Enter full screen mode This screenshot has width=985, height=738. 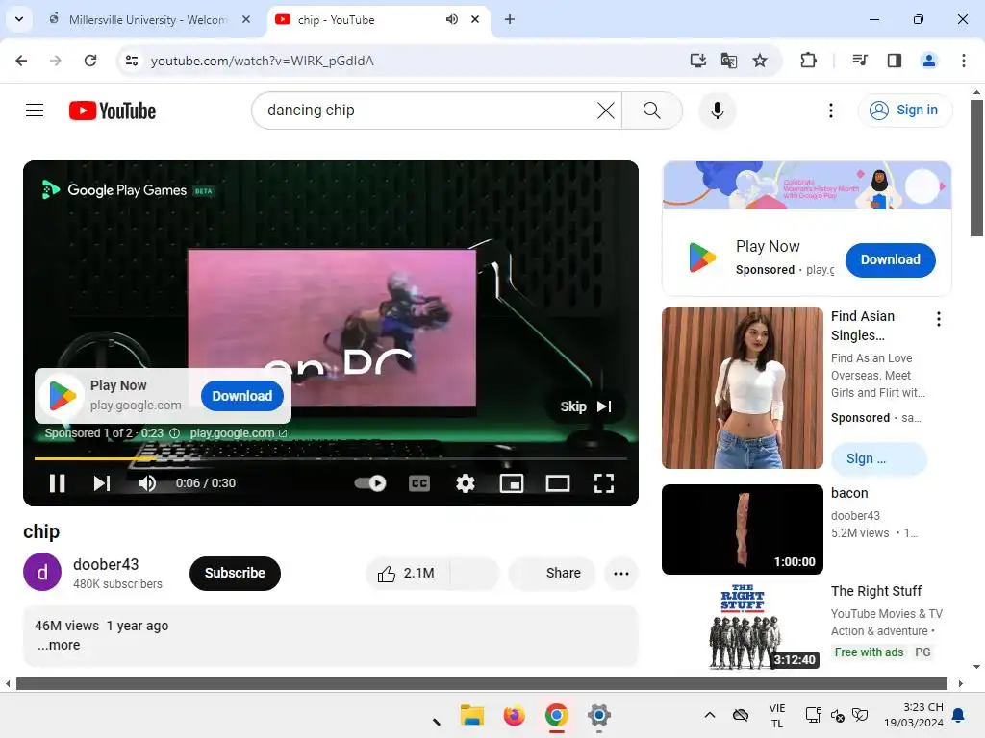pyautogui.click(x=604, y=483)
